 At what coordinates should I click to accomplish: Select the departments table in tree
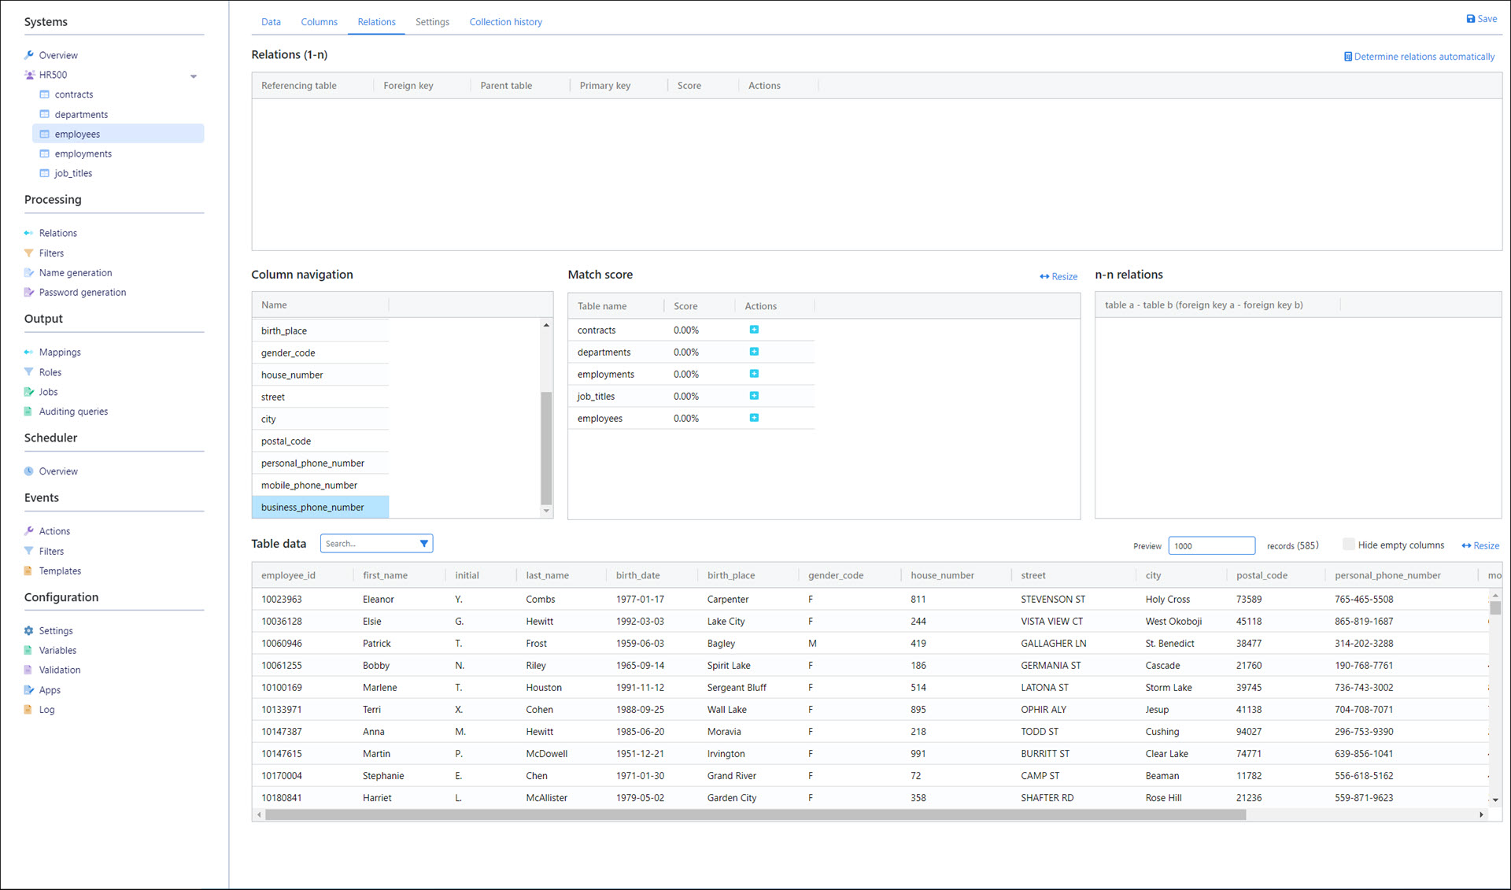pos(81,115)
